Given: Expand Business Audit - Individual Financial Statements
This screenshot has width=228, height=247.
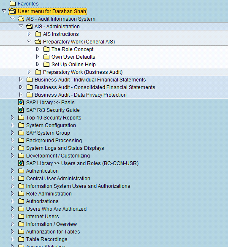Looking at the screenshot, I should point(21,79).
